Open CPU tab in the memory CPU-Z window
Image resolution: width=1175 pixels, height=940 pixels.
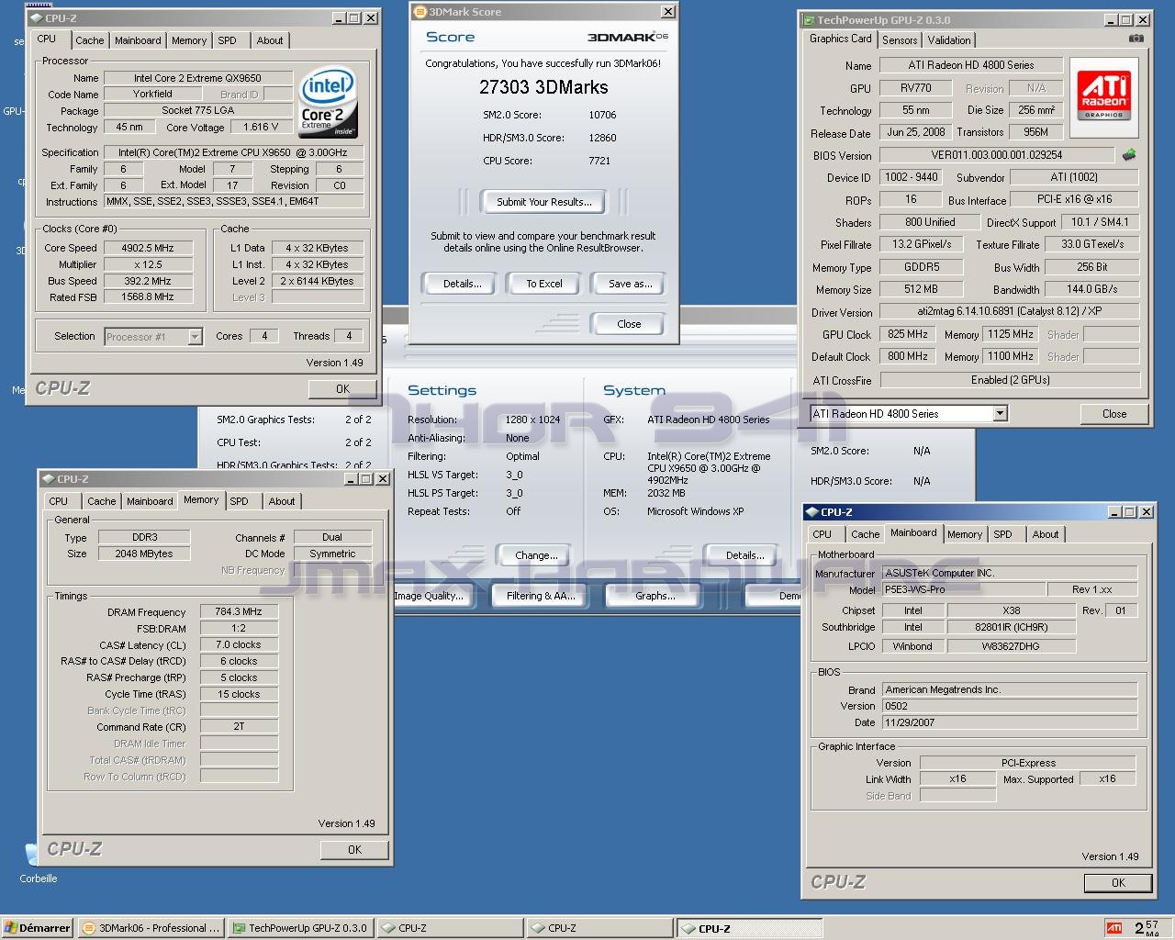pos(59,501)
